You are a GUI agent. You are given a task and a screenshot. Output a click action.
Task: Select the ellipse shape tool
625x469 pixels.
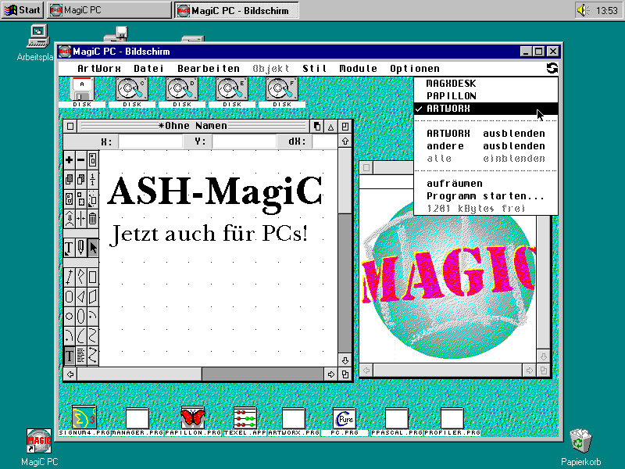[x=81, y=316]
